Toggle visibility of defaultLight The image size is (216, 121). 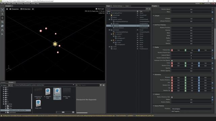137,15
